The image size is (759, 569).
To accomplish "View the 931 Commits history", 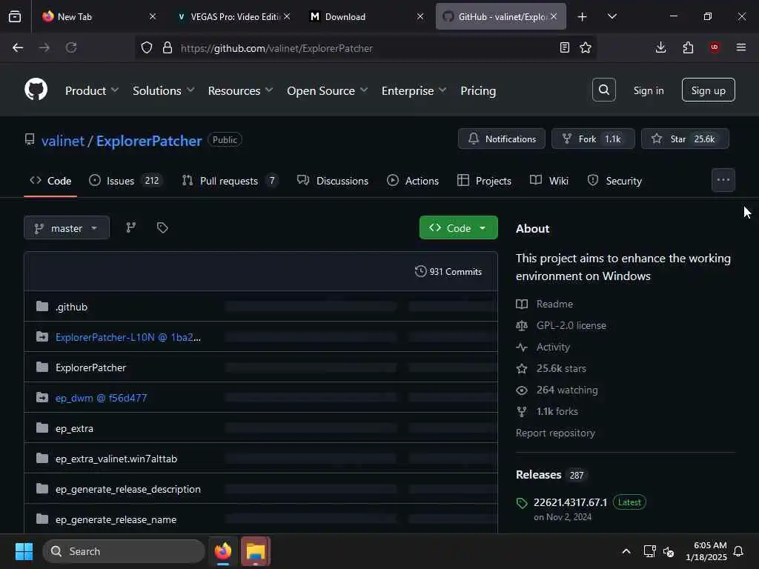I will [448, 271].
